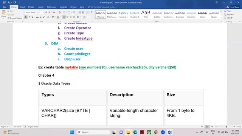
Task: Toggle Underline formatting
Action: [32, 17]
